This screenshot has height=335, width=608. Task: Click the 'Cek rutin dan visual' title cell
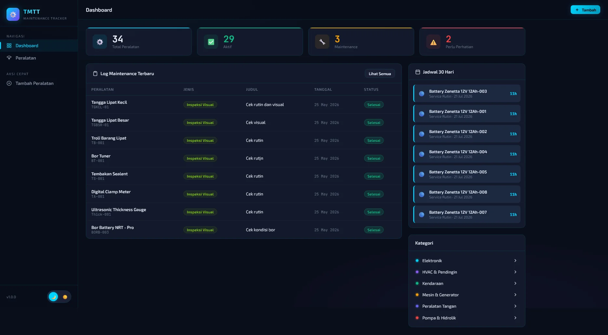click(x=265, y=104)
